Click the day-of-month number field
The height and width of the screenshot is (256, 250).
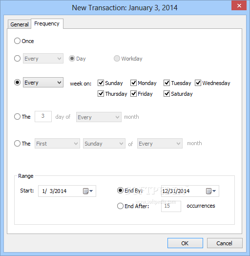(x=43, y=116)
